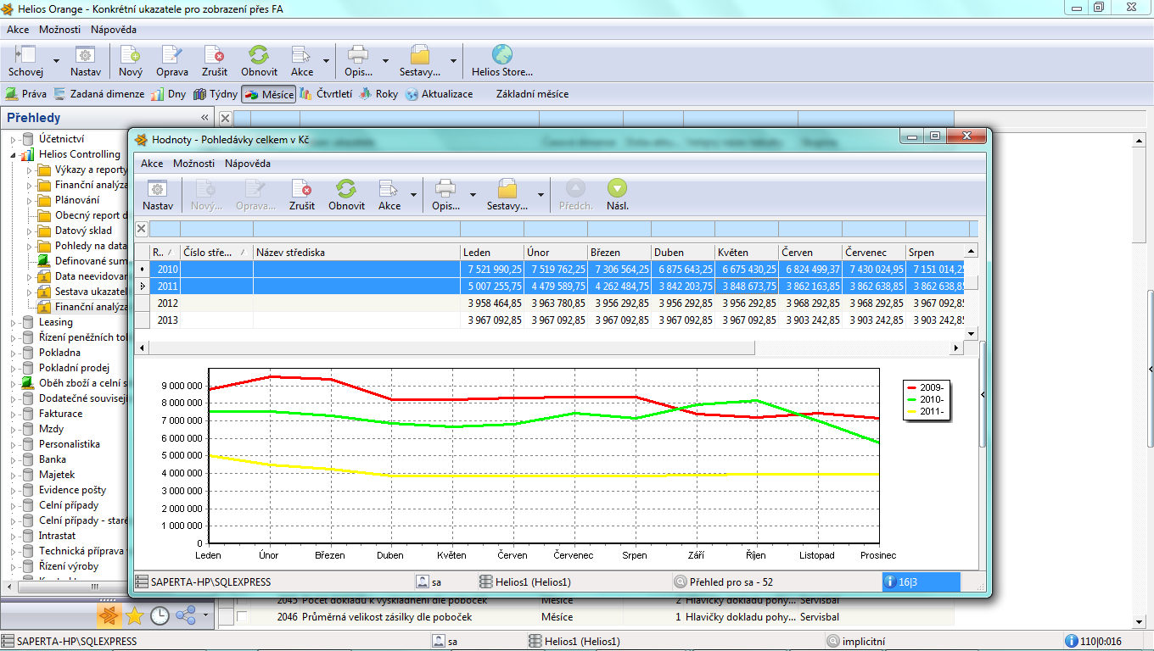
Task: Open Sestavy folder in the Hodnoty window
Action: 507,188
